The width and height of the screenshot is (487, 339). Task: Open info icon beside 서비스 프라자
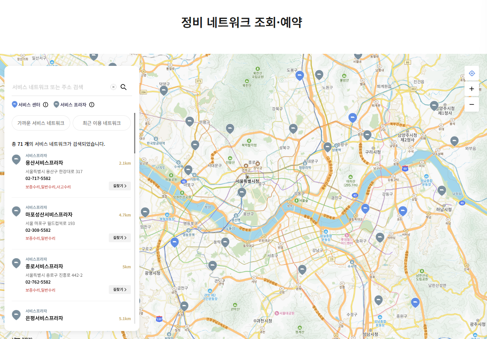coord(92,105)
